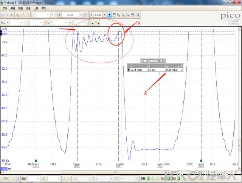Click the 0.0 bar ruler 2 value

(152, 70)
